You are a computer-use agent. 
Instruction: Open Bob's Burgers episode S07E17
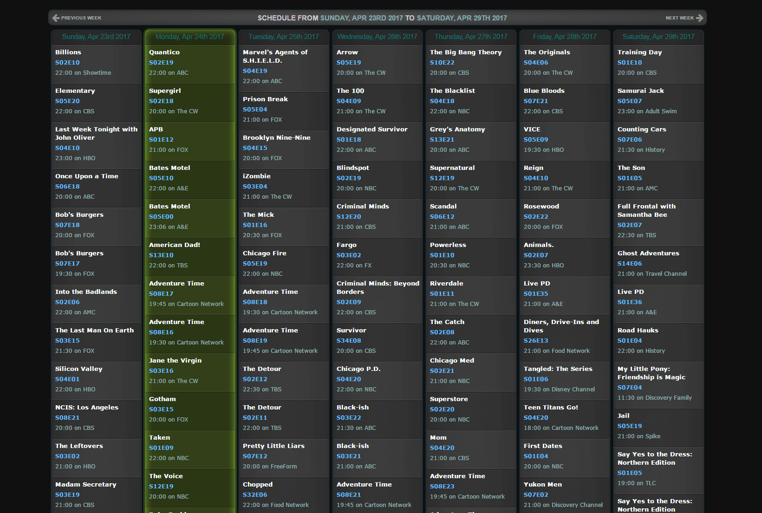[67, 264]
